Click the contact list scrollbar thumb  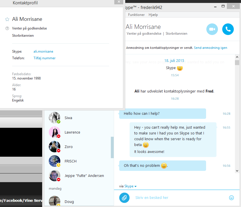coord(112,147)
